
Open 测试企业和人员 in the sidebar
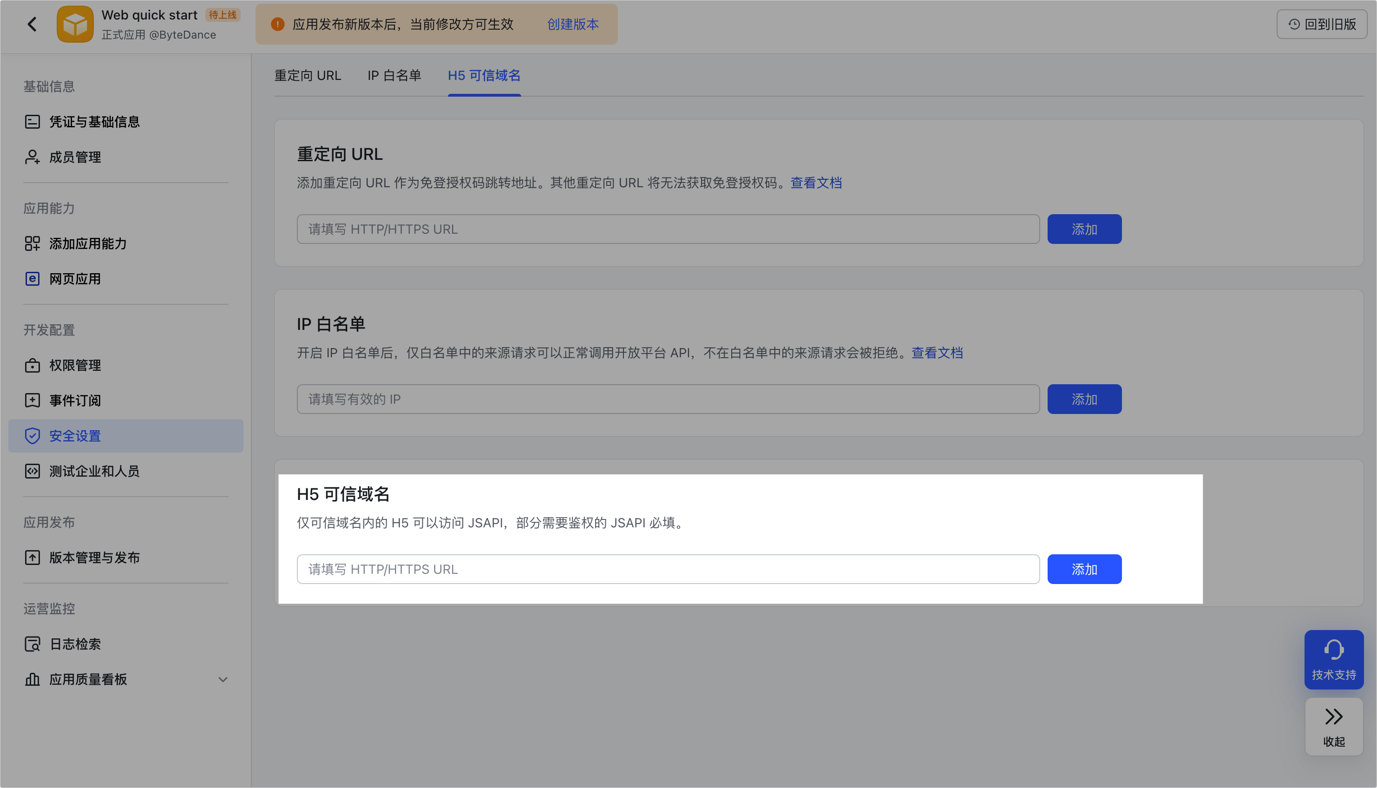(94, 471)
